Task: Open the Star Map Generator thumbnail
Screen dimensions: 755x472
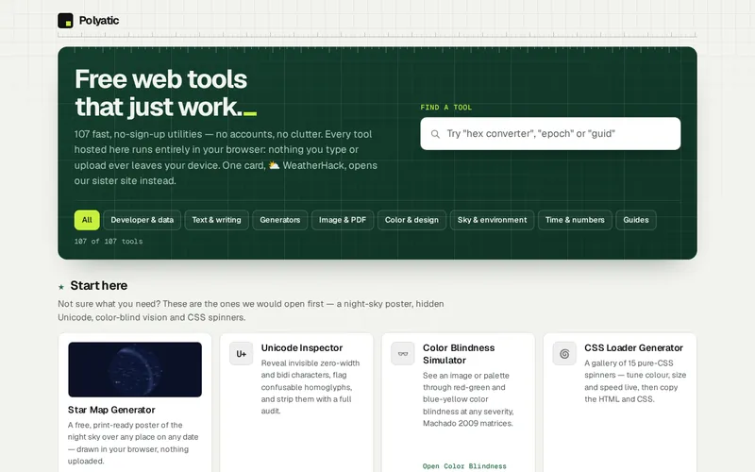Action: (135, 369)
